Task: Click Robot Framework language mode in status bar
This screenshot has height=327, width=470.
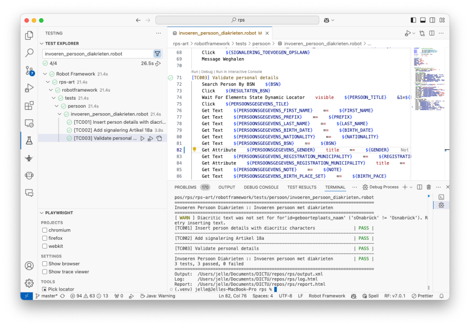Action: point(327,296)
